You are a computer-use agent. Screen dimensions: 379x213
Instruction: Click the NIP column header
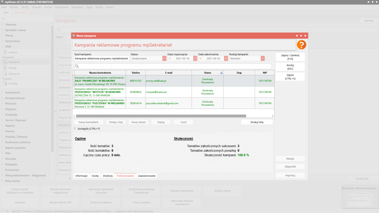[265, 73]
